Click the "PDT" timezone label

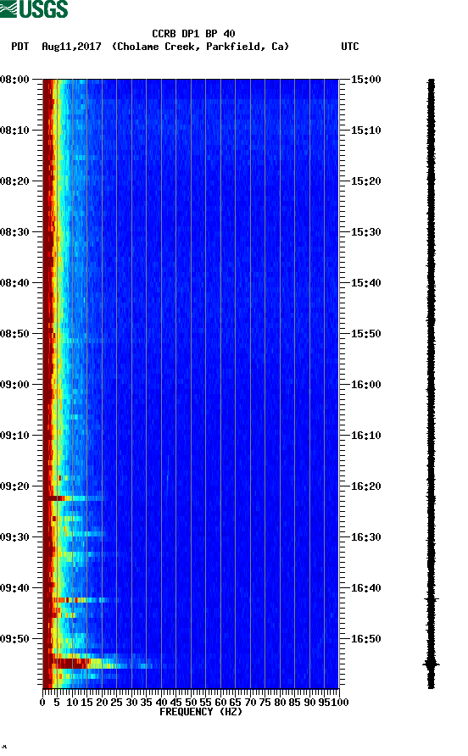(x=19, y=47)
